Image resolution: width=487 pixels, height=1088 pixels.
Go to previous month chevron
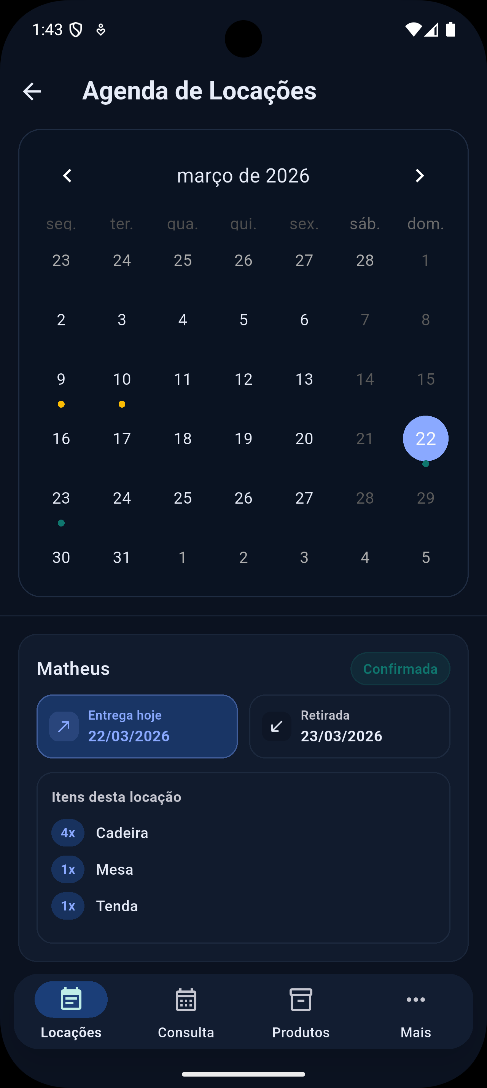67,176
